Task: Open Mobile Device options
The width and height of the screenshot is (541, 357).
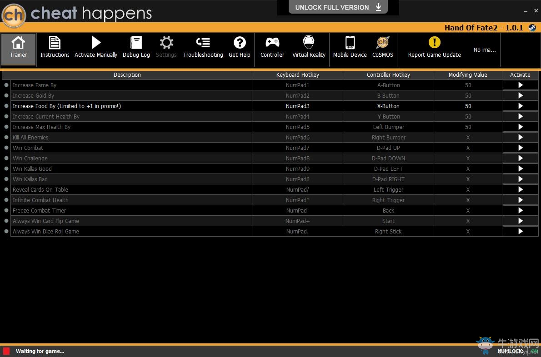Action: pos(350,47)
